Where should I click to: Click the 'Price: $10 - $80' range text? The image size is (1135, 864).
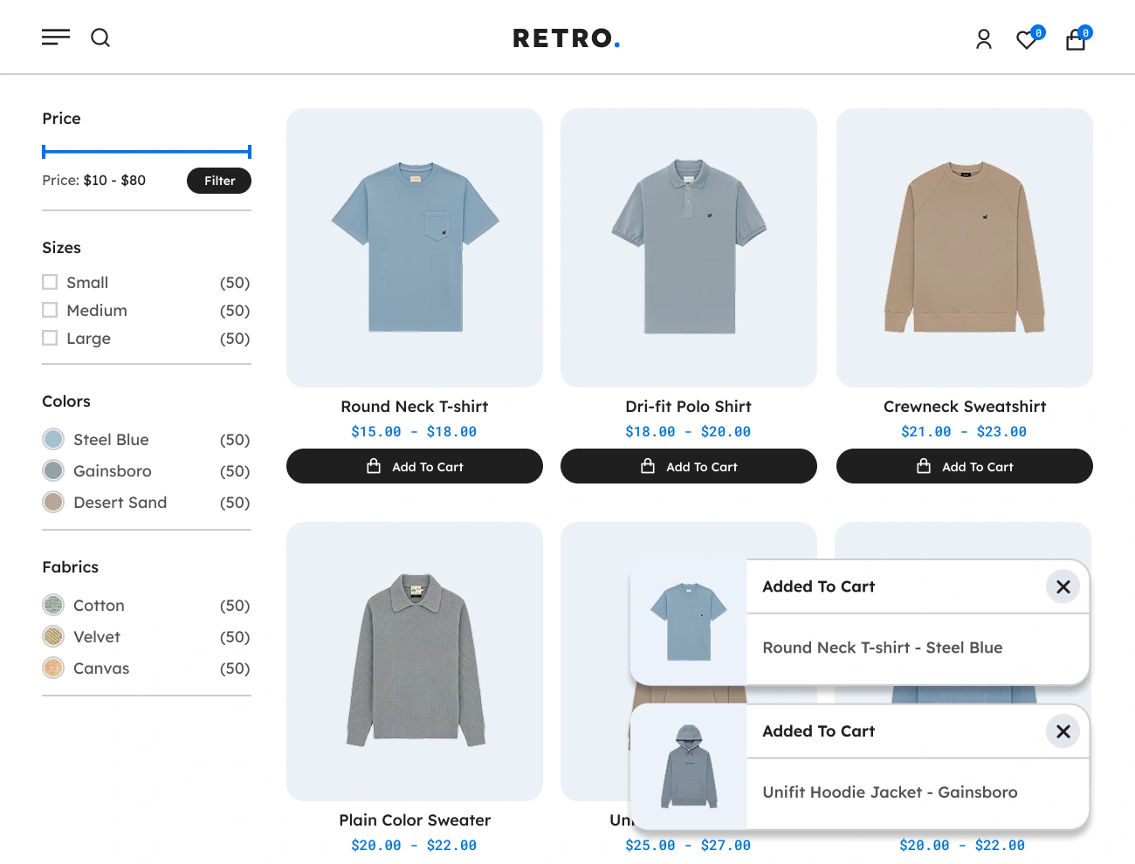pos(94,181)
